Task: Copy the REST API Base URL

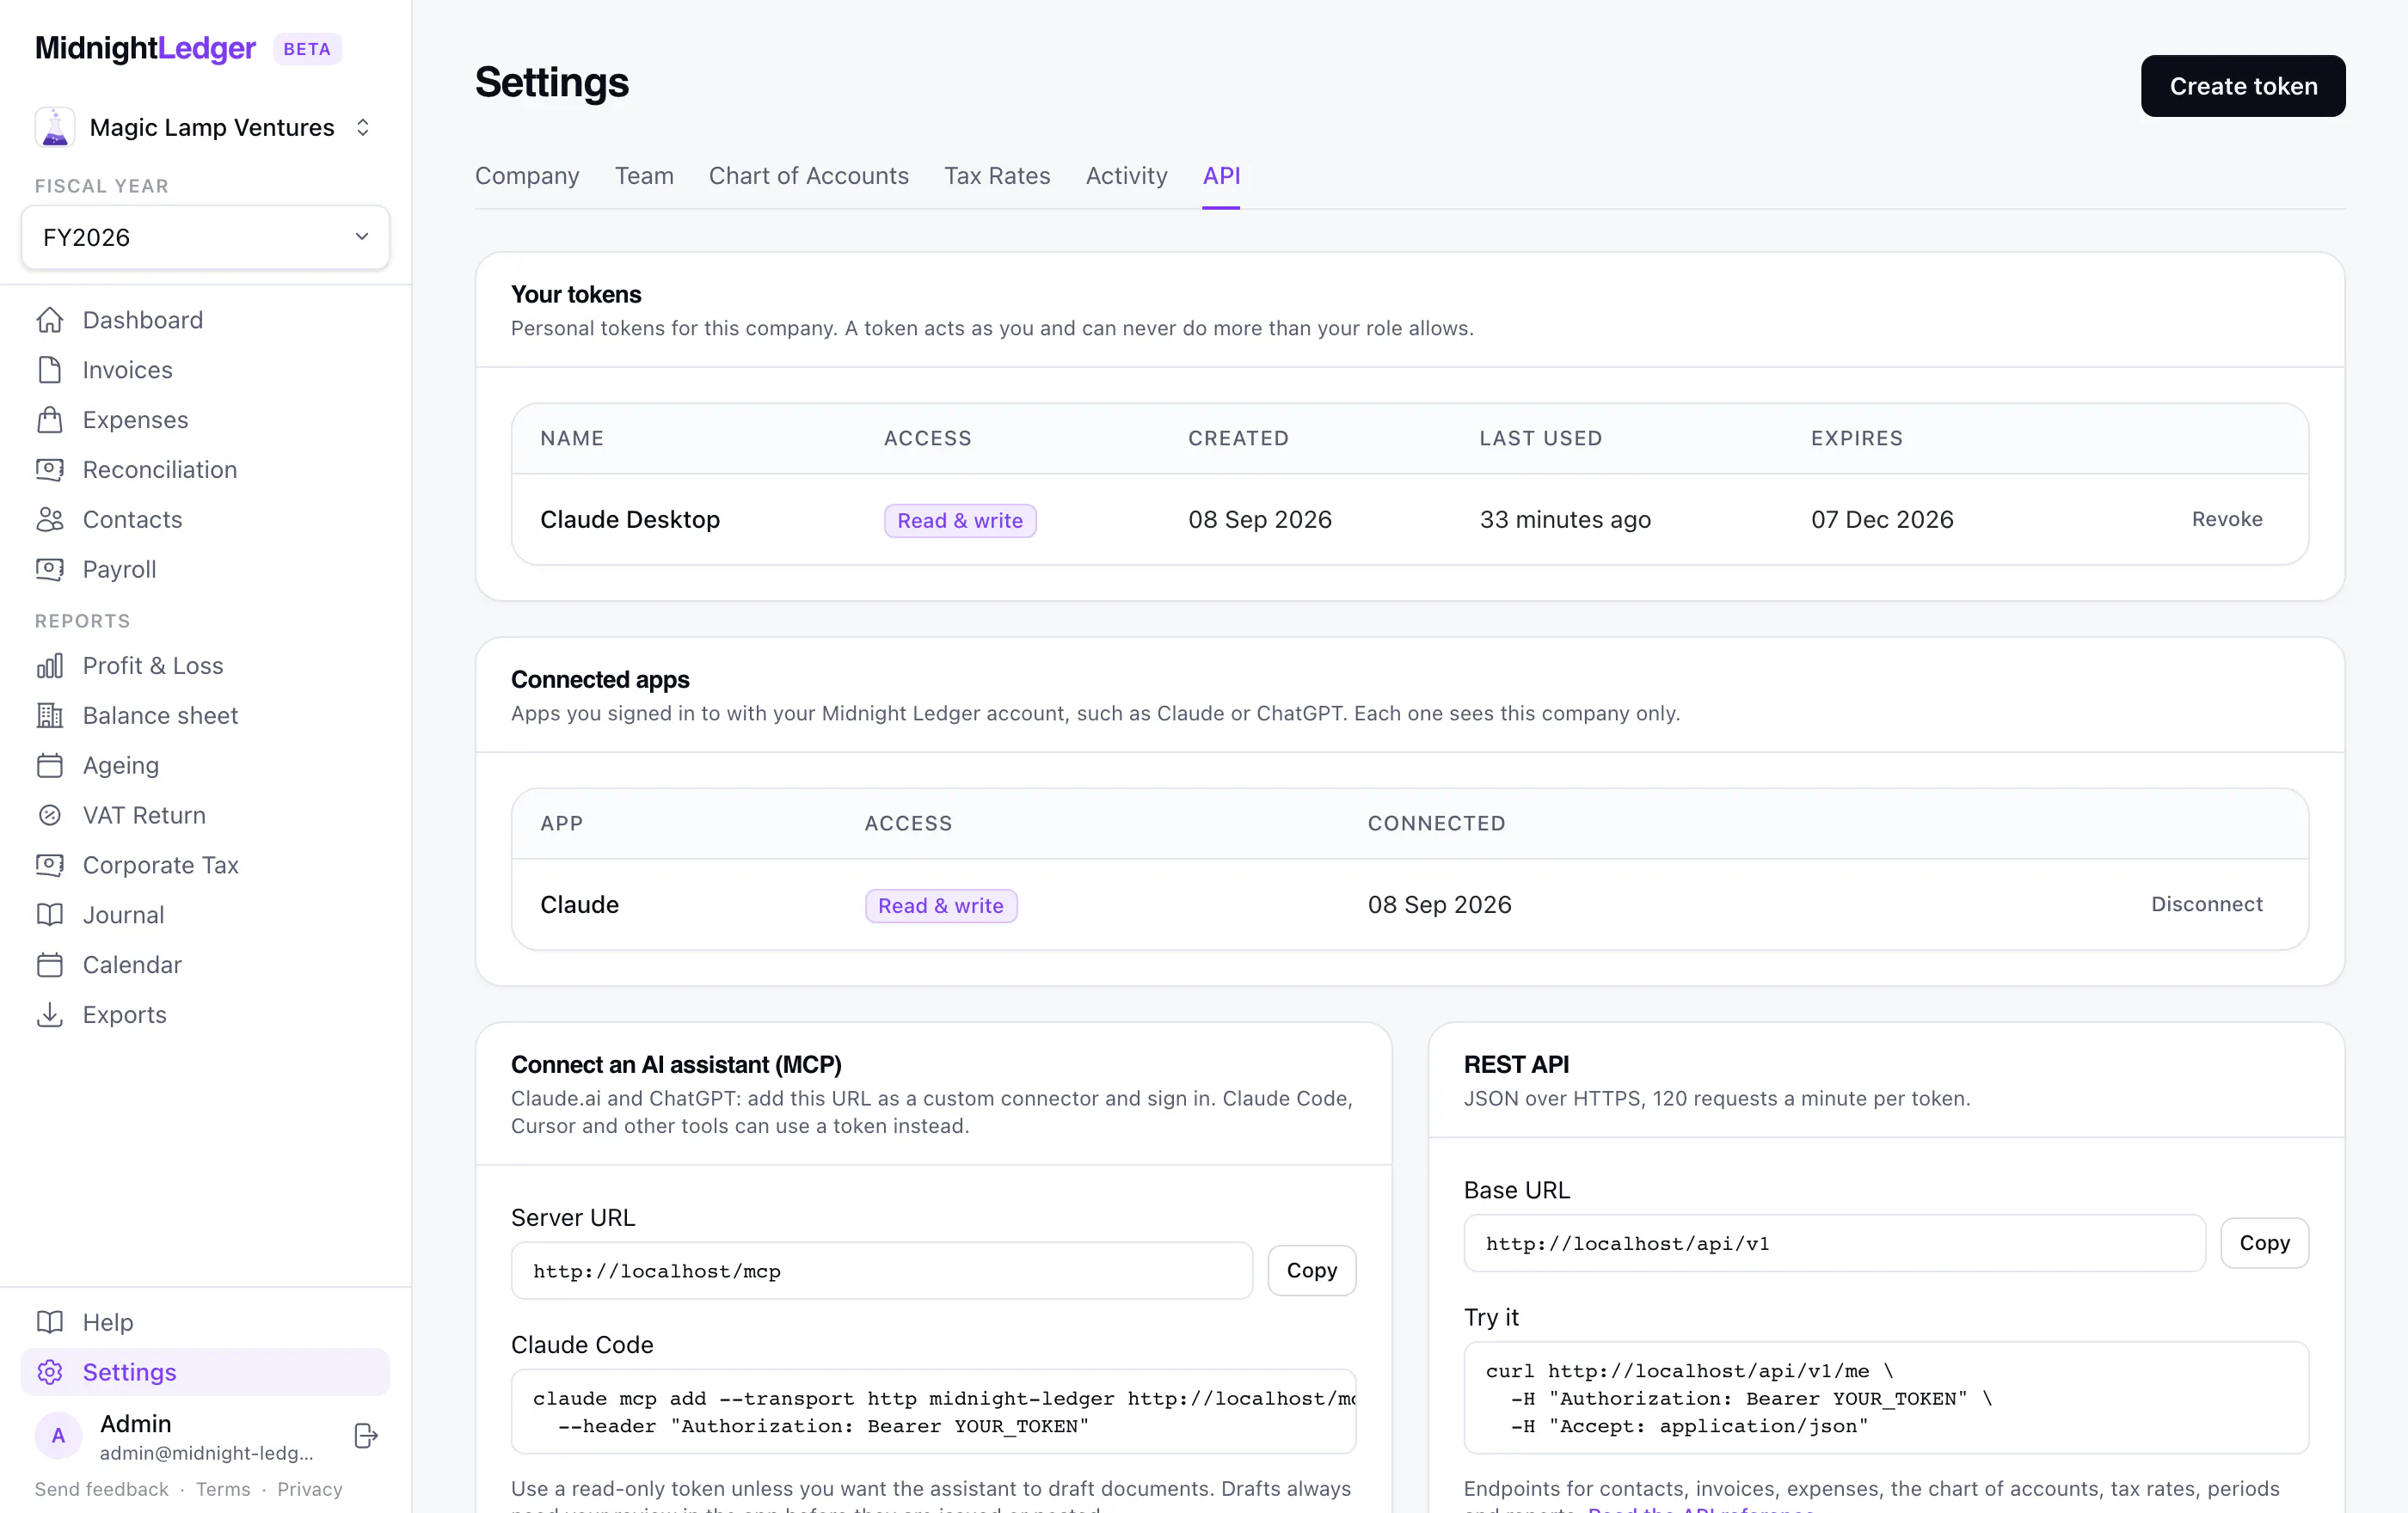Action: click(2265, 1242)
